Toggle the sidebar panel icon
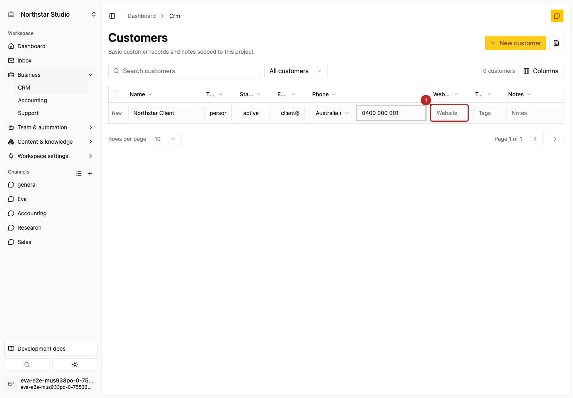 112,16
